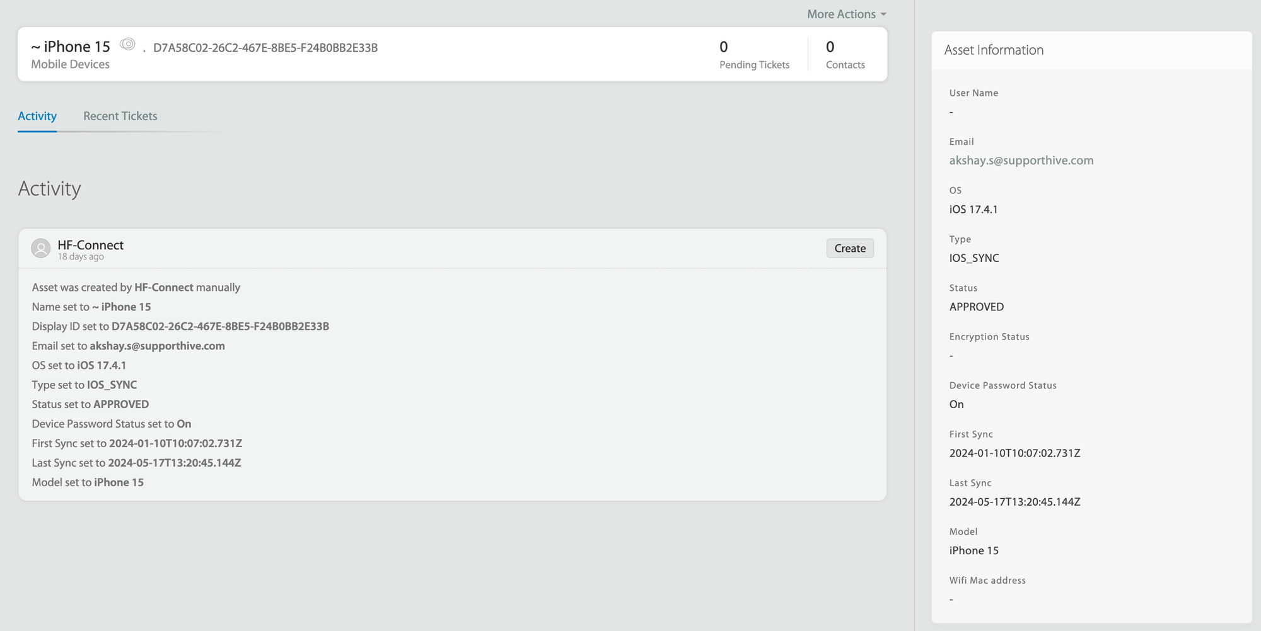
Task: Click the Pending Tickets count
Action: [723, 47]
